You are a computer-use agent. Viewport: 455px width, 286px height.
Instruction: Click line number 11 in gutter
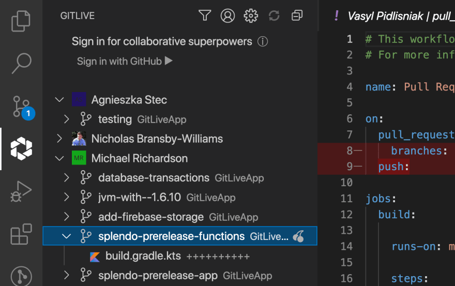347,199
